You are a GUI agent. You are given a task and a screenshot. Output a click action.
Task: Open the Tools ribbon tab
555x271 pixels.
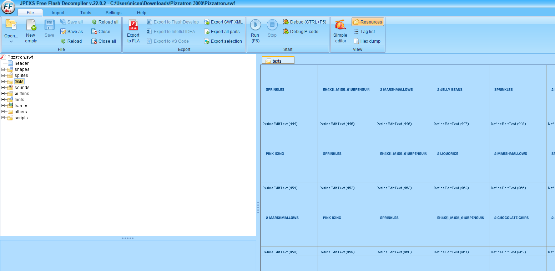click(x=86, y=13)
